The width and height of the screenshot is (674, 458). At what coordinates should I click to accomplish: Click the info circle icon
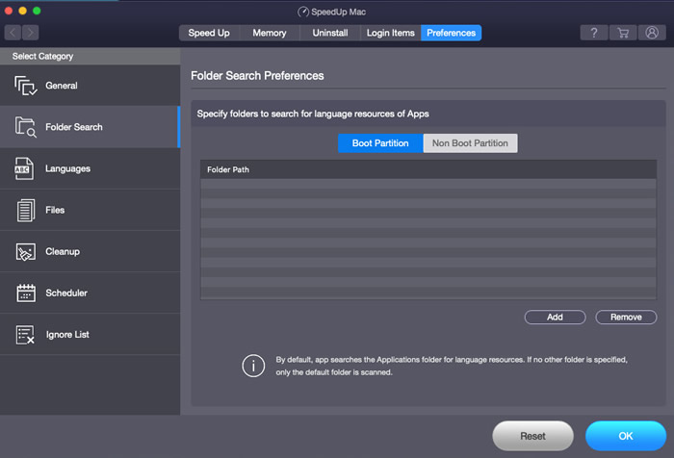click(253, 366)
